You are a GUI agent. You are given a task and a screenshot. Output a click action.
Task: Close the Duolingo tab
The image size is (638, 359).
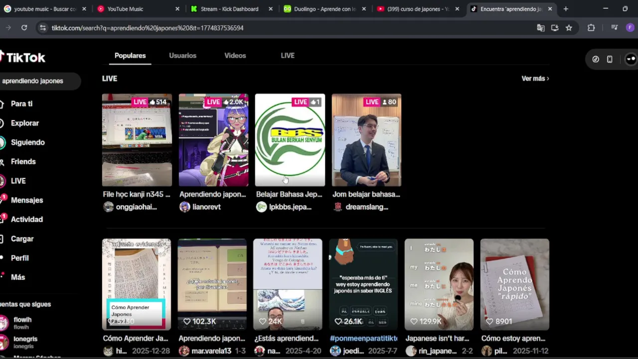pyautogui.click(x=364, y=9)
